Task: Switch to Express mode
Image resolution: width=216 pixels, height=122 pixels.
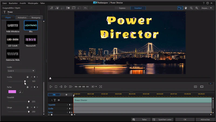Action: [122, 8]
